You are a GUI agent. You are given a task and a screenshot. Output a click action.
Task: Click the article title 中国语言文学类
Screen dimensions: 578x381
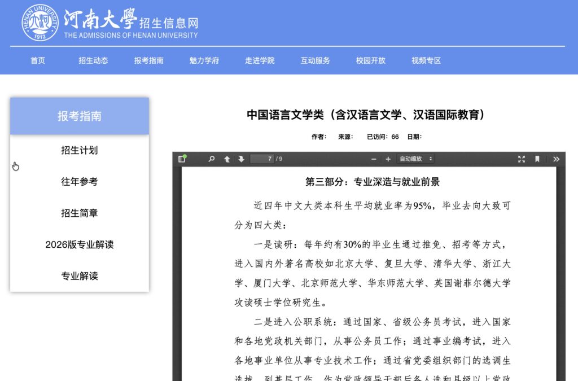(365, 115)
